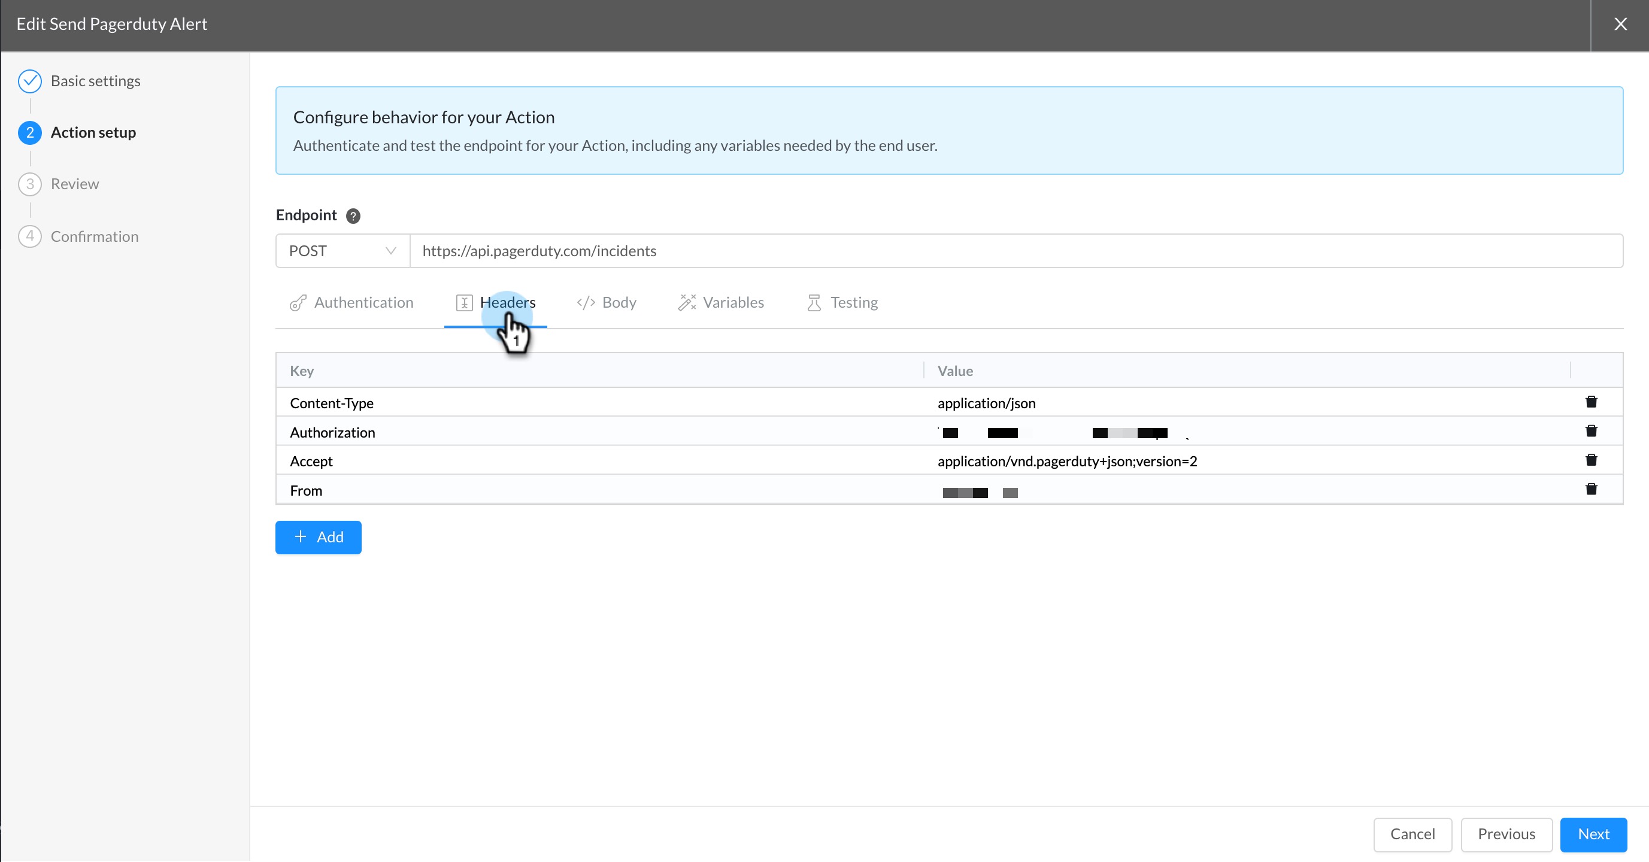Click the Content-Type key cell

point(600,403)
